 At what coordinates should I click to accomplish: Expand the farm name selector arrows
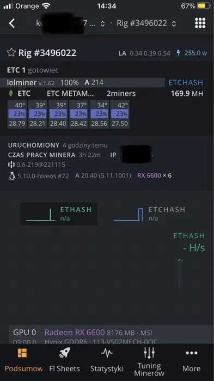click(102, 23)
